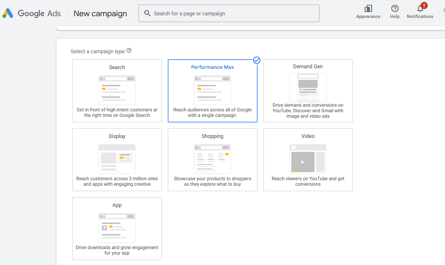Click 'Showcase your products to shoppers' text
This screenshot has height=265, width=445.
(212, 181)
